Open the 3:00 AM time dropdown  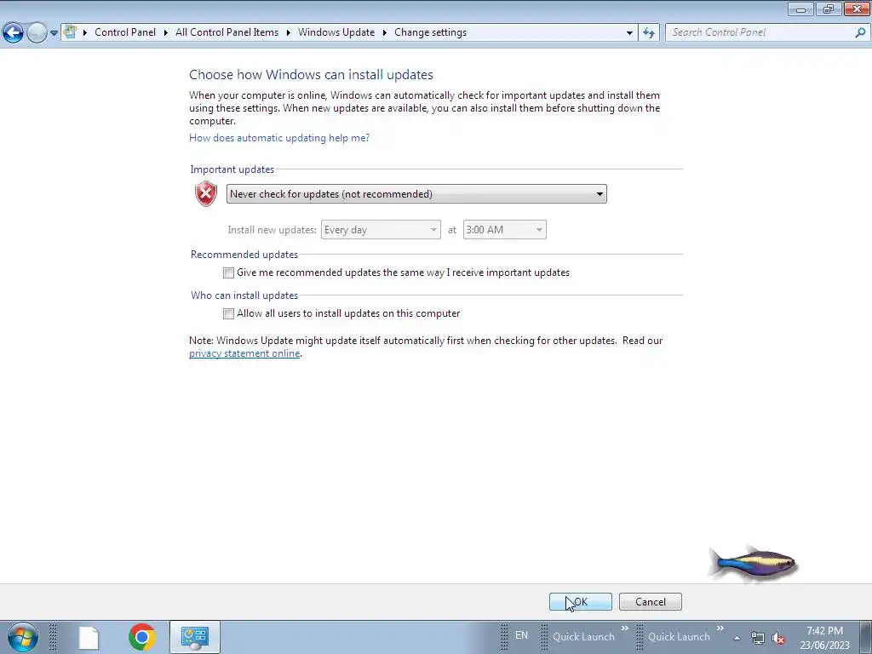(504, 230)
